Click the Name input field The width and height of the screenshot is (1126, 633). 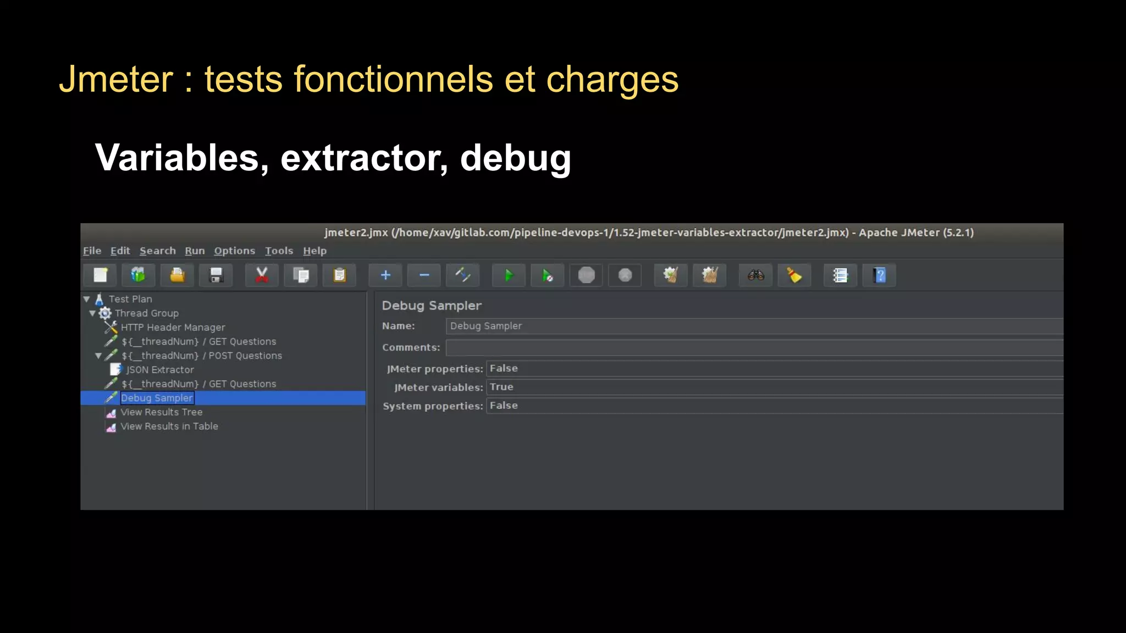[x=754, y=326]
